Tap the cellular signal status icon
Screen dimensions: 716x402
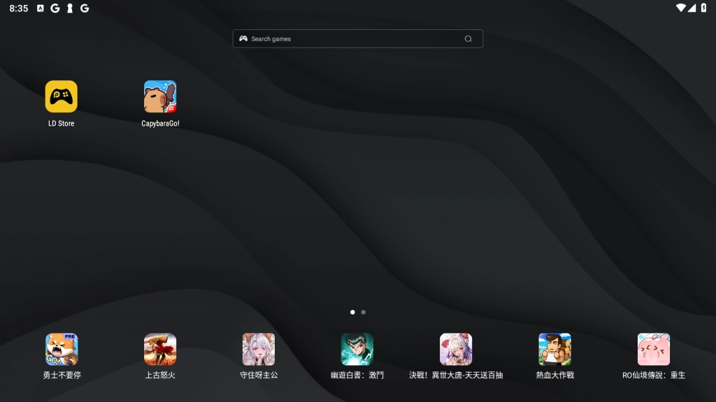[x=692, y=8]
